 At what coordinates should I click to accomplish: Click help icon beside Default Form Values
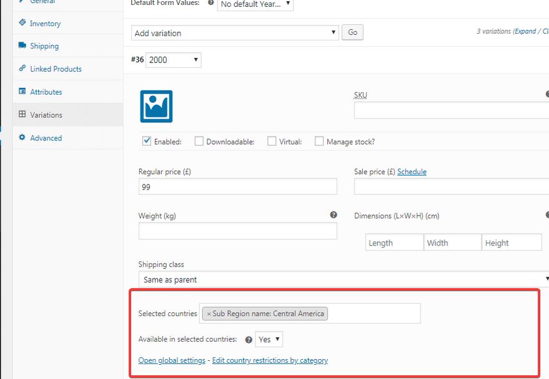pos(210,2)
